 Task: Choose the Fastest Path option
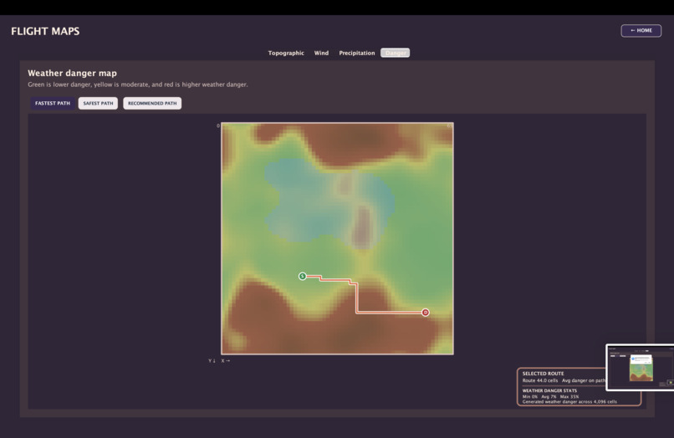click(x=53, y=103)
